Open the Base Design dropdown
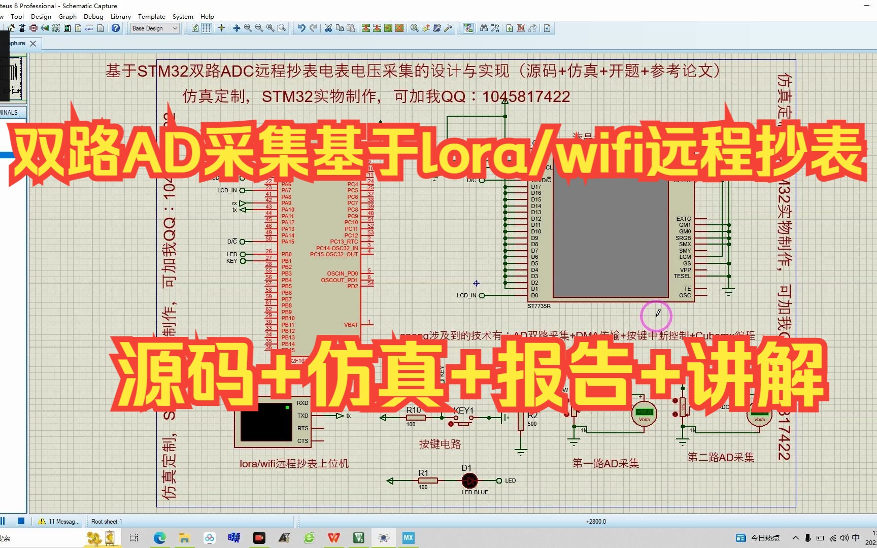Image resolution: width=877 pixels, height=548 pixels. [154, 28]
